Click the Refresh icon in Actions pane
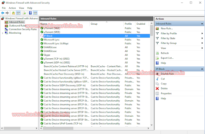The height and width of the screenshot is (134, 205). click(157, 53)
